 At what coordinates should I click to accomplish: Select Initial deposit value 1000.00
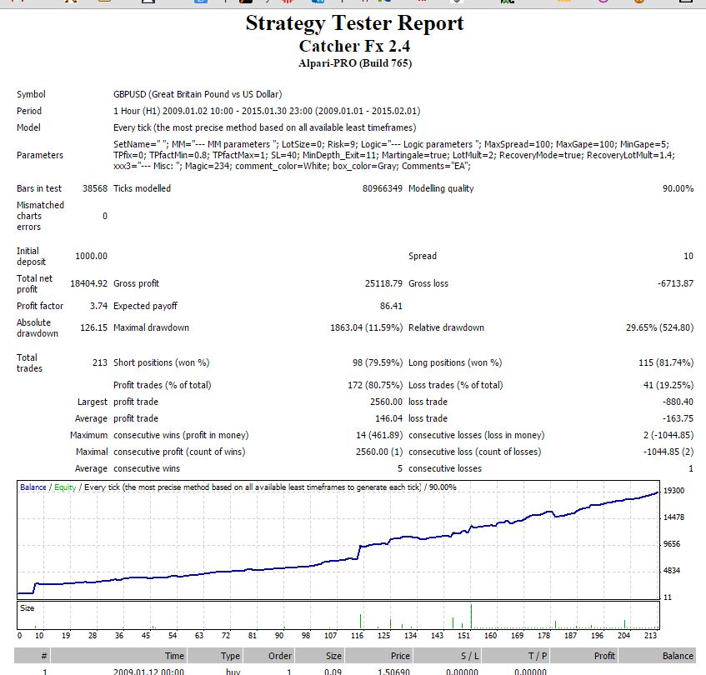tap(92, 256)
